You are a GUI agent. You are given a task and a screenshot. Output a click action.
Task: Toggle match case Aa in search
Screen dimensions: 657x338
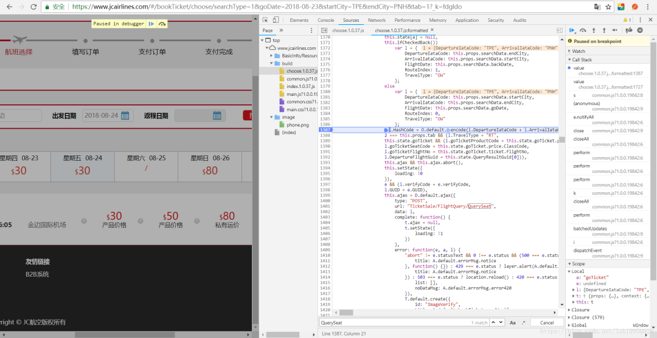(512, 323)
